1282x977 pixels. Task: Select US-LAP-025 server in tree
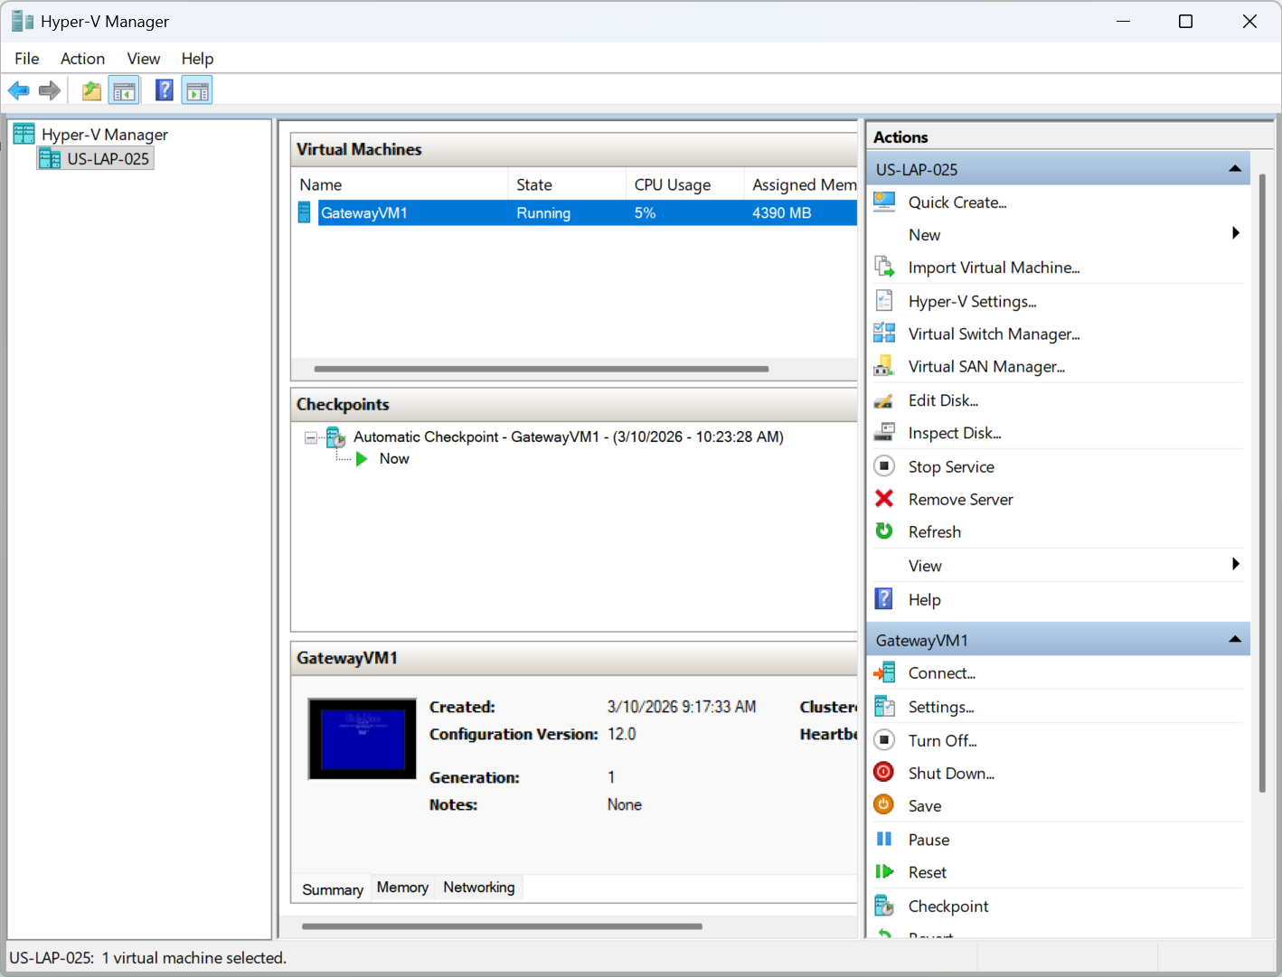pos(108,159)
